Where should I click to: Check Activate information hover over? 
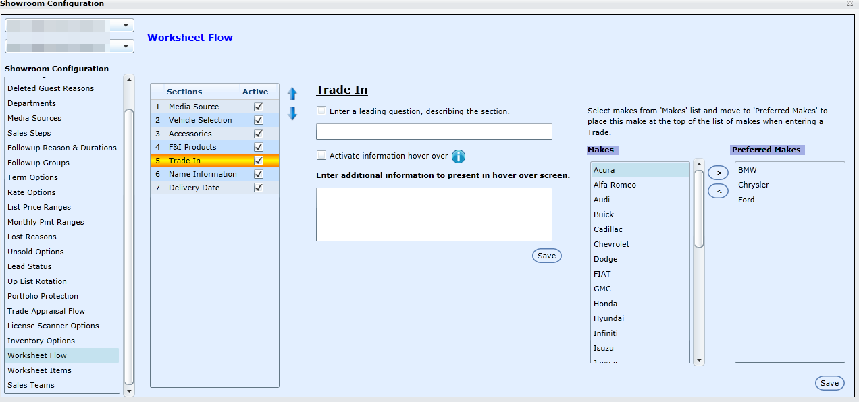321,156
